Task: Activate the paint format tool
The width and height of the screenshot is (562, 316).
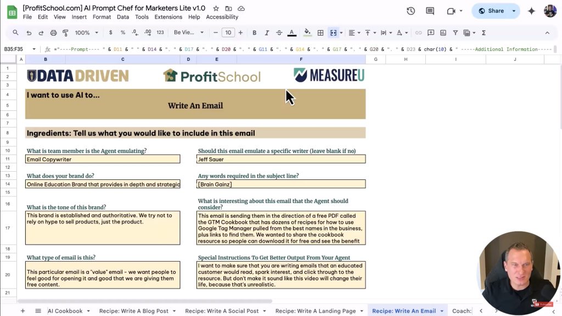Action: [x=65, y=32]
